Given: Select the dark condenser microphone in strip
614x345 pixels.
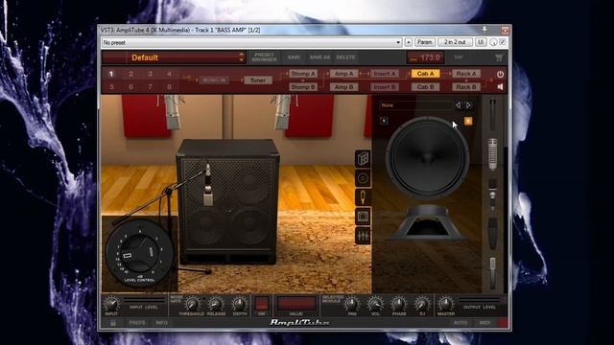Looking at the screenshot, I should pyautogui.click(x=492, y=234).
